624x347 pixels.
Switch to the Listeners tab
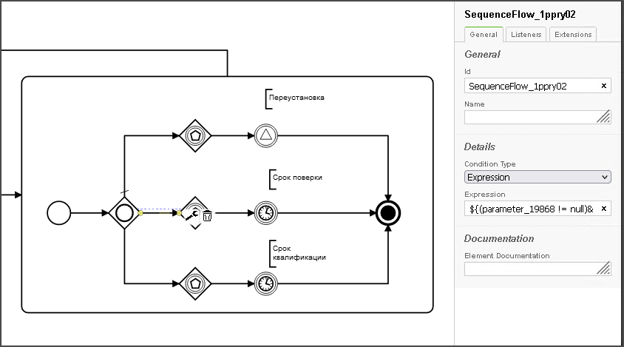tap(526, 34)
